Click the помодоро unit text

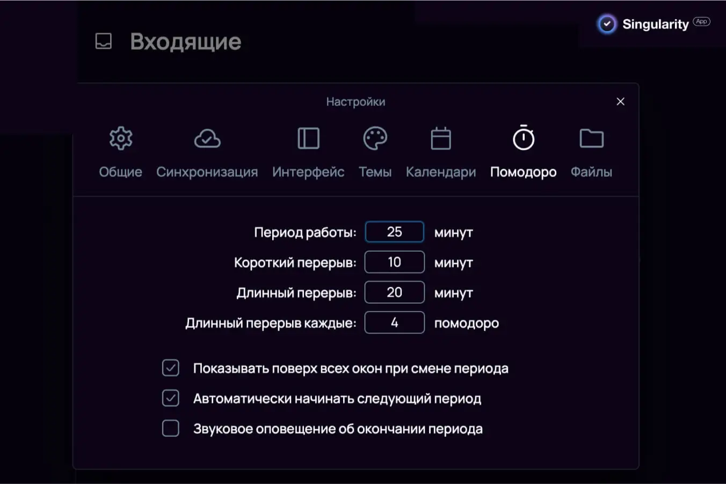[x=467, y=323]
